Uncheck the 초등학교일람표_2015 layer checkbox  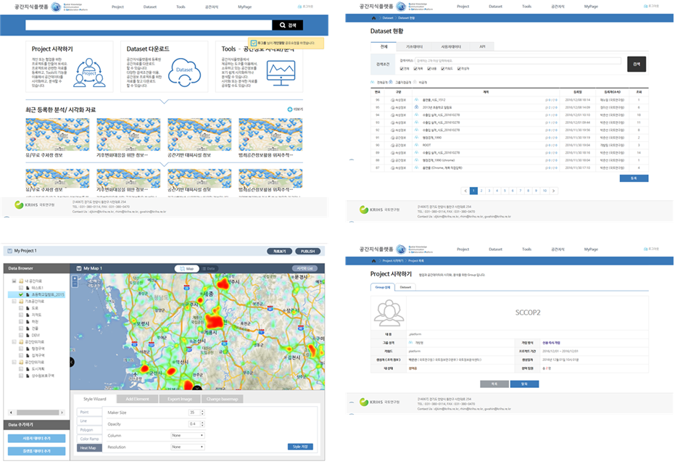tap(20, 295)
